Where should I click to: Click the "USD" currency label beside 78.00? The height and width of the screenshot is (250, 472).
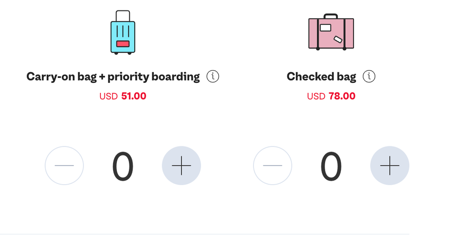coord(316,96)
